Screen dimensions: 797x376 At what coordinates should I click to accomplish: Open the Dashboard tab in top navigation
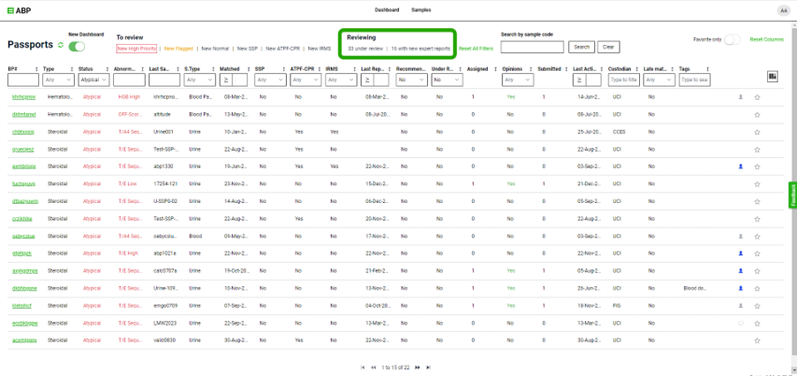pyautogui.click(x=387, y=10)
